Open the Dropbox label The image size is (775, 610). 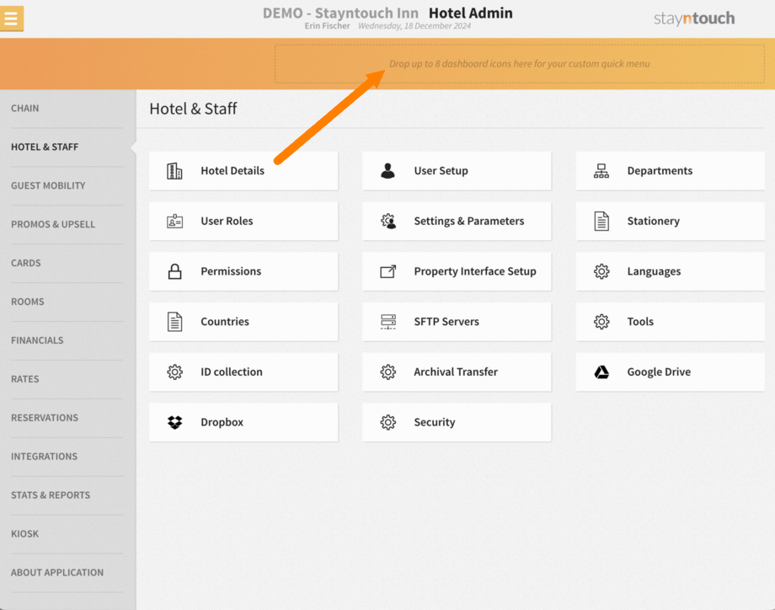222,422
